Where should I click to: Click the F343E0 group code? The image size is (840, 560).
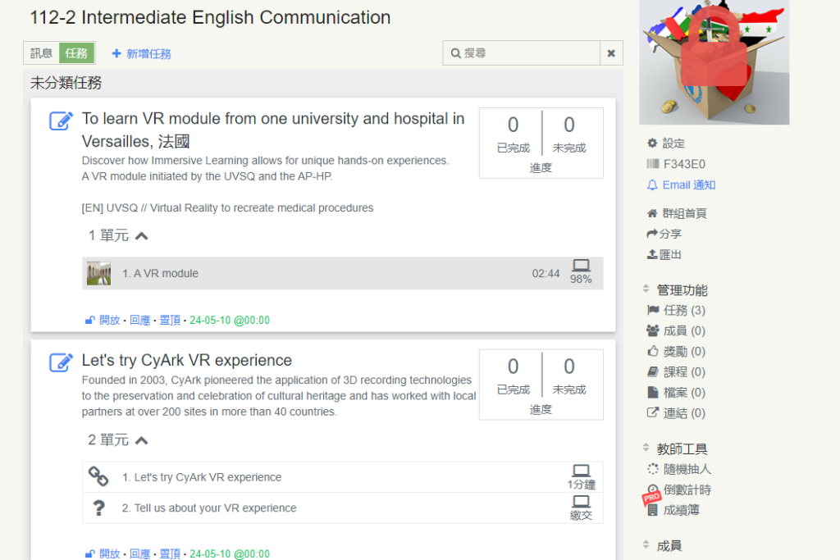pos(684,164)
